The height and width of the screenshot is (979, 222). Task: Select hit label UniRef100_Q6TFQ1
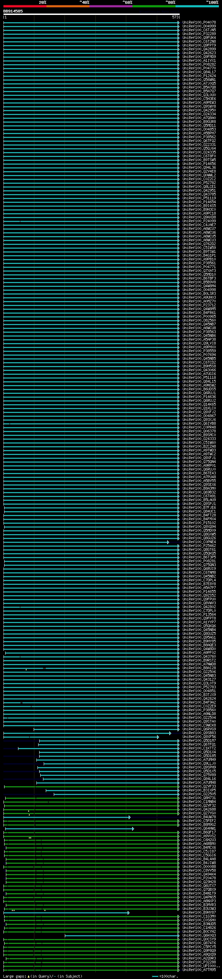[199, 744]
